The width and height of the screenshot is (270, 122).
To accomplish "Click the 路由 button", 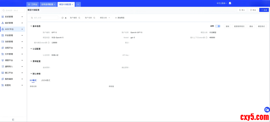I will click(x=251, y=26).
